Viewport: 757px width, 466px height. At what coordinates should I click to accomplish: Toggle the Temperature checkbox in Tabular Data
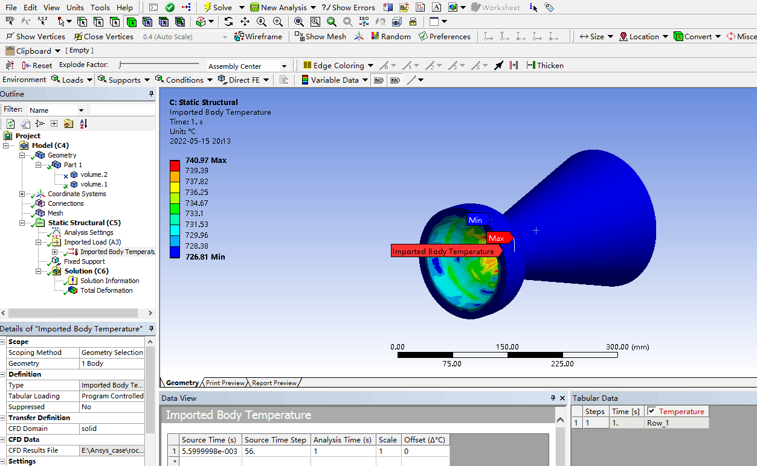click(x=651, y=411)
